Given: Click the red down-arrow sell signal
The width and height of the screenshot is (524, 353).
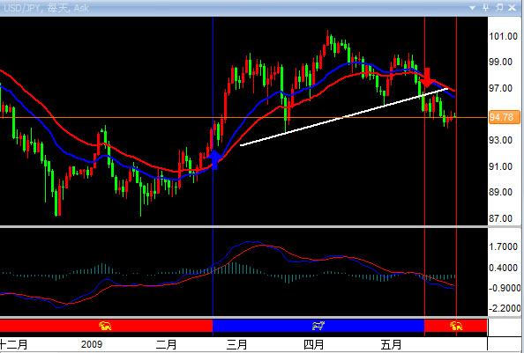Looking at the screenshot, I should click(x=428, y=77).
